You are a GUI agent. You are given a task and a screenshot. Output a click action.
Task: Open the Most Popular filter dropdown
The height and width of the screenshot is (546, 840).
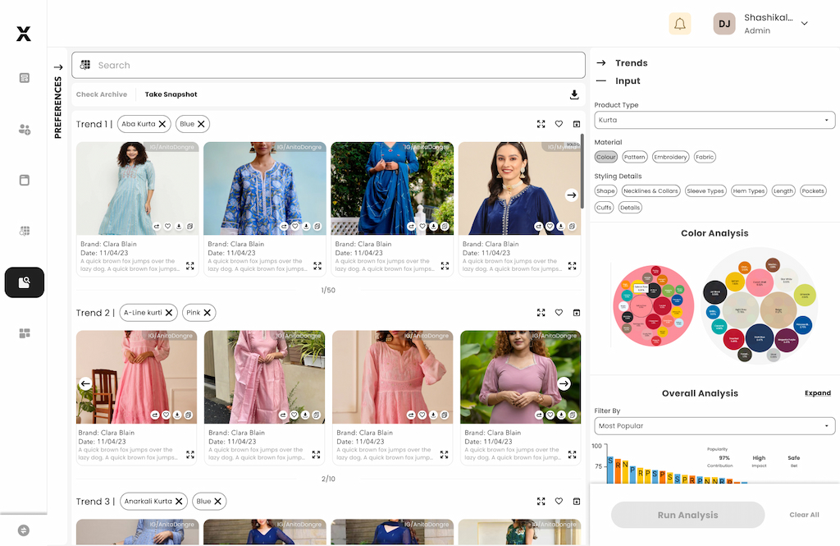pyautogui.click(x=714, y=425)
